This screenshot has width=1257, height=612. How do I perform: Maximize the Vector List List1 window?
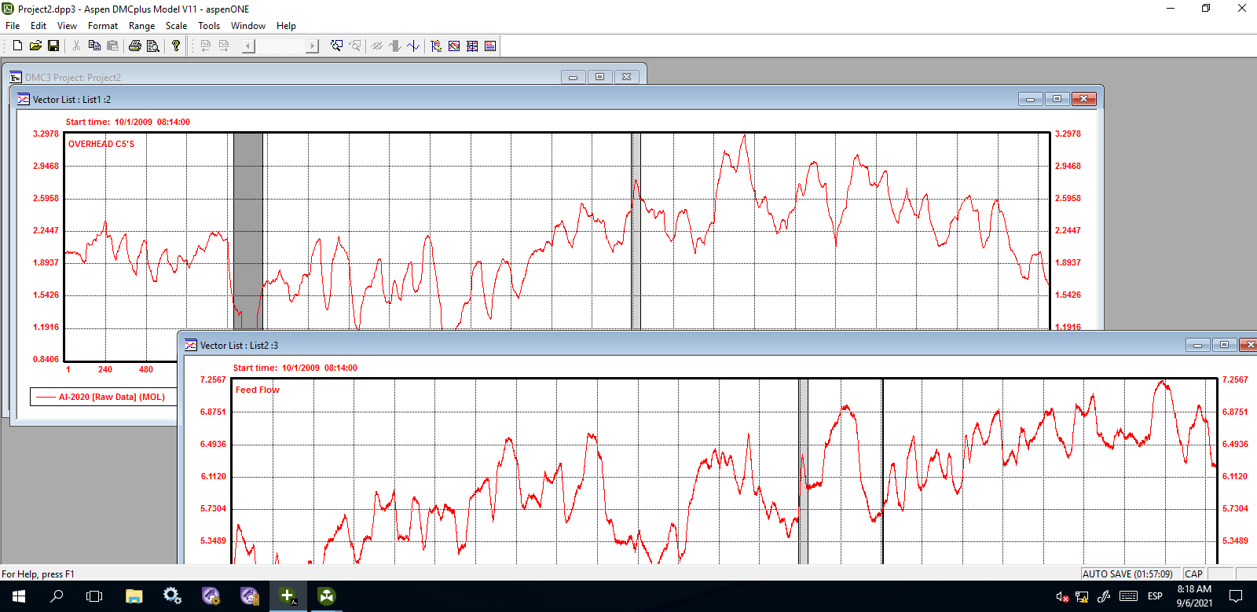(x=1057, y=99)
